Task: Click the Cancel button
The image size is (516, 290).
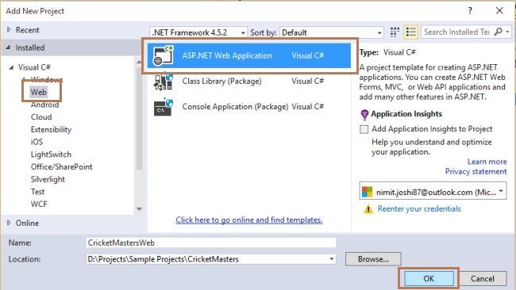Action: pos(483,278)
